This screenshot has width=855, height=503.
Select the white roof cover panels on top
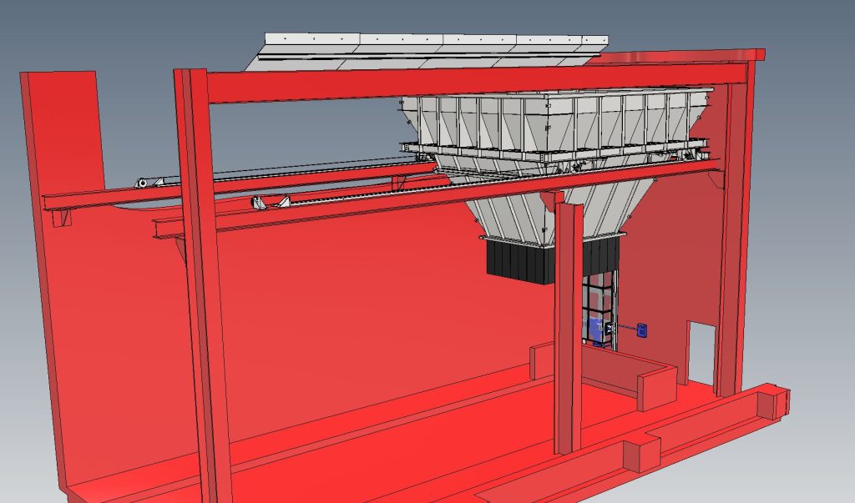434,52
